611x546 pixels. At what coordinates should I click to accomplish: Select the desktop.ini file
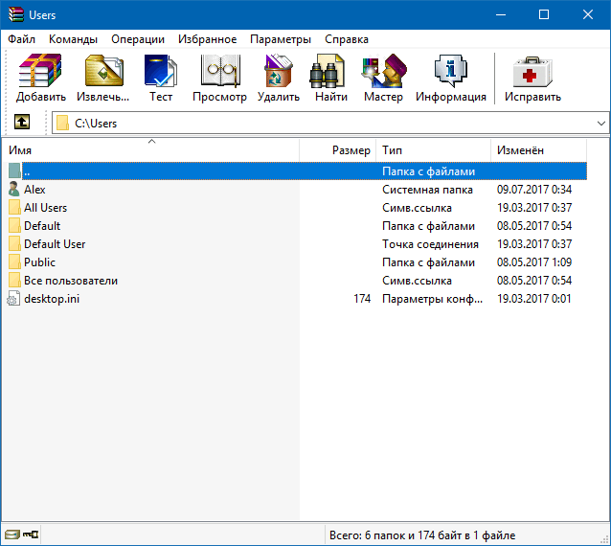point(51,299)
